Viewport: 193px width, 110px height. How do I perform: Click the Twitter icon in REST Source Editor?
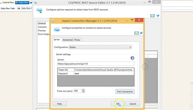pyautogui.click(x=158, y=16)
